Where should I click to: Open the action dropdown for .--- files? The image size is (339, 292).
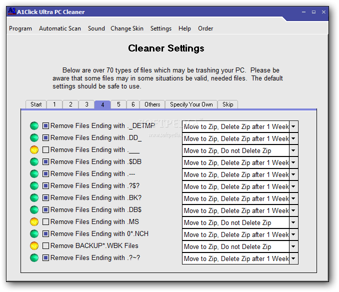293,174
